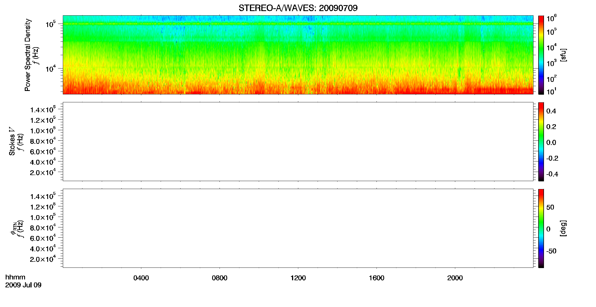Image resolution: width=596 pixels, height=307 pixels.
Task: Click the 10^1 colorbar tick label
Action: coord(552,91)
